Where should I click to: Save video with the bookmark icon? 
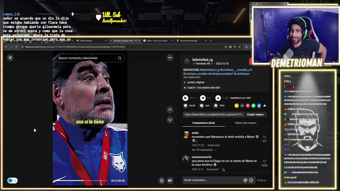(x=216, y=106)
